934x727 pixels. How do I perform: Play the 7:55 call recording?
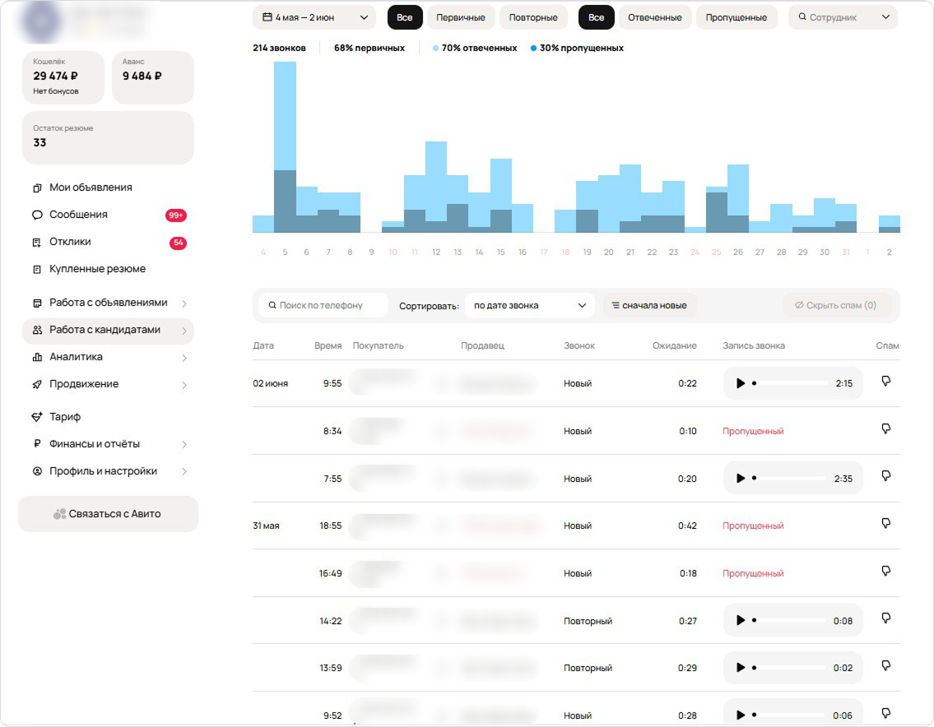(741, 479)
